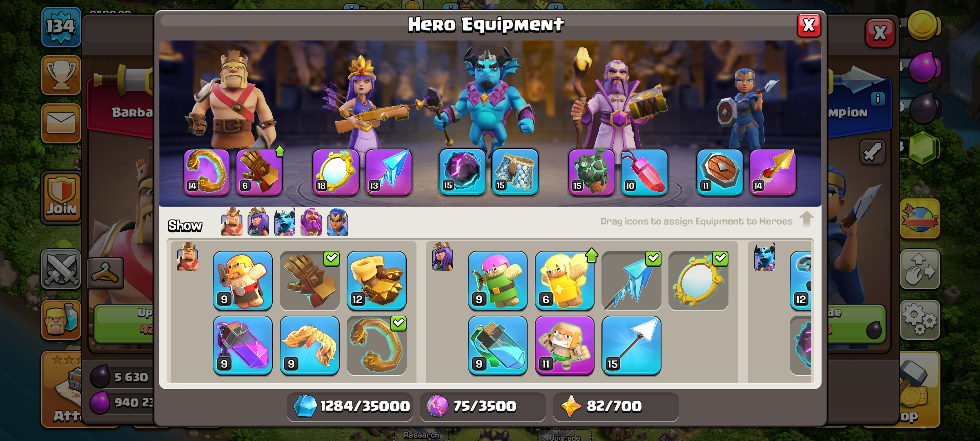Tap the Shiny Ore 1284/35000 counter
980x441 pixels.
coord(350,406)
